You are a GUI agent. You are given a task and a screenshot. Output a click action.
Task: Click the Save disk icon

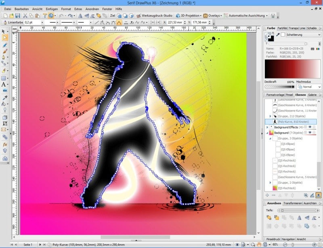tap(17, 16)
